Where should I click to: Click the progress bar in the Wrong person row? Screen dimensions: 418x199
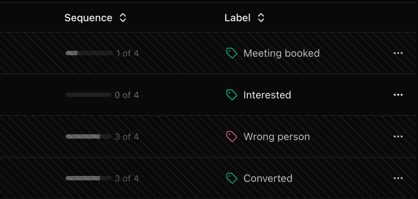(x=88, y=137)
